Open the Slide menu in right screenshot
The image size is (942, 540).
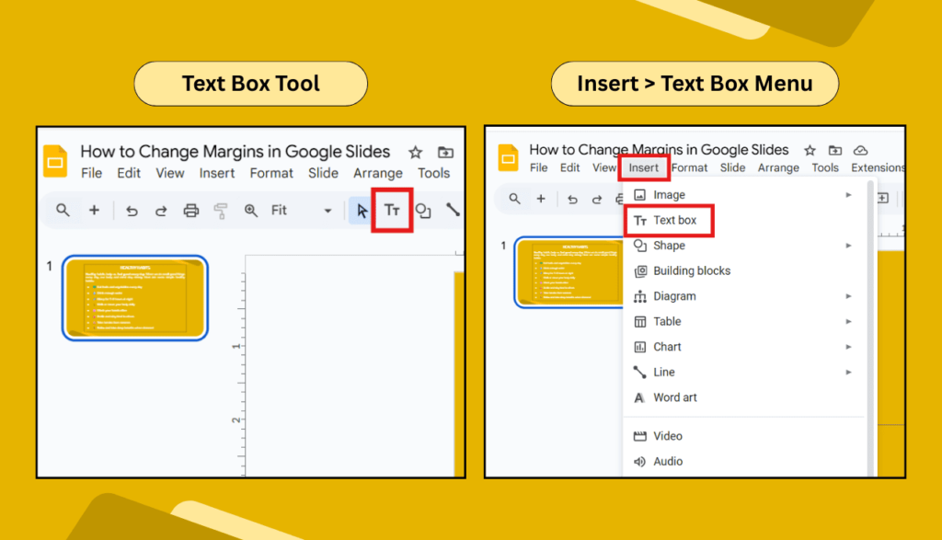coord(732,167)
